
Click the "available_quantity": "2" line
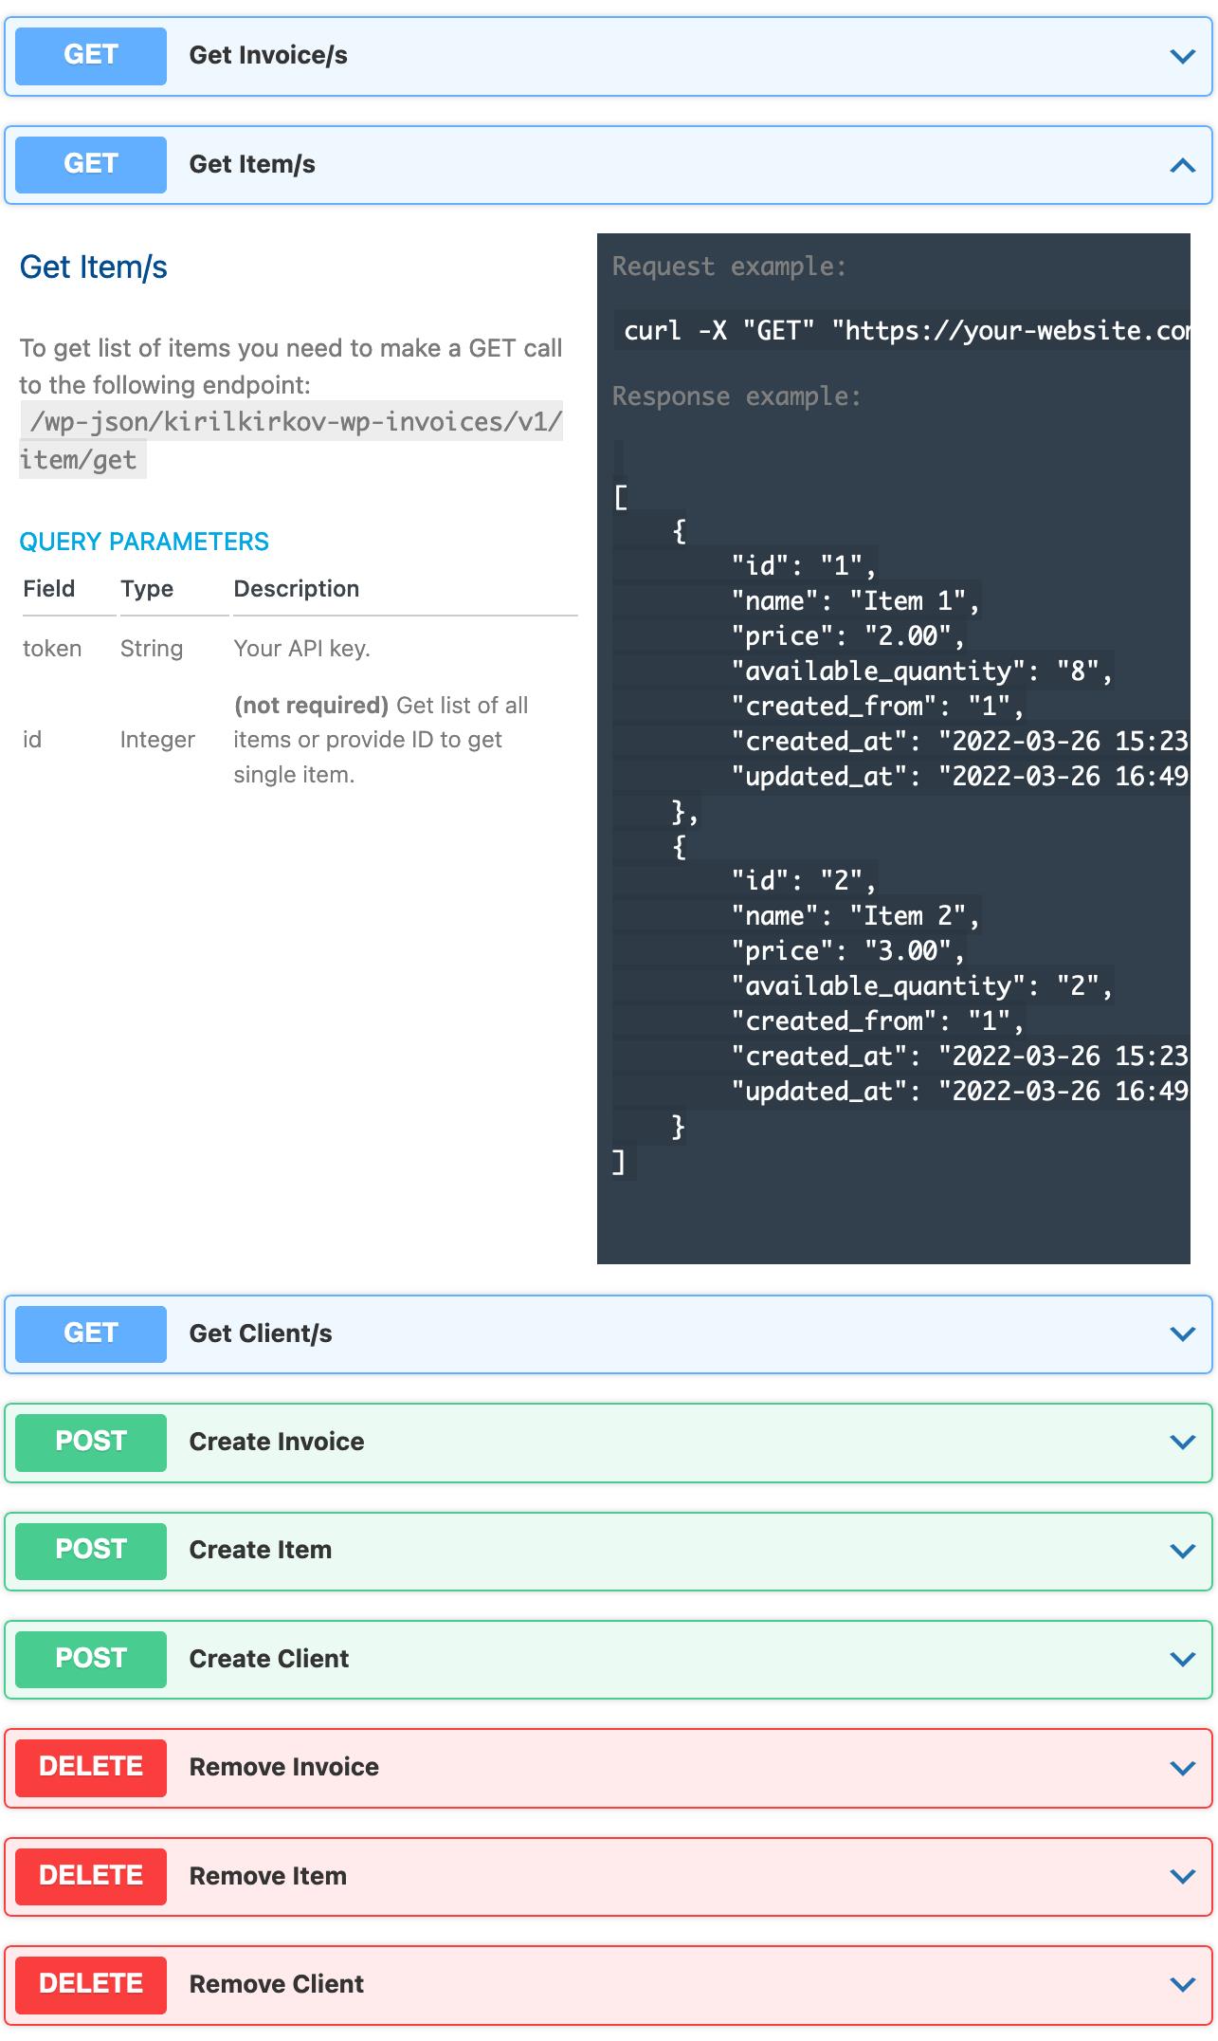coord(920,986)
